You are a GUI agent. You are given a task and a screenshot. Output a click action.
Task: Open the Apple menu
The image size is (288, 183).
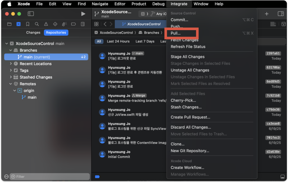click(x=9, y=4)
